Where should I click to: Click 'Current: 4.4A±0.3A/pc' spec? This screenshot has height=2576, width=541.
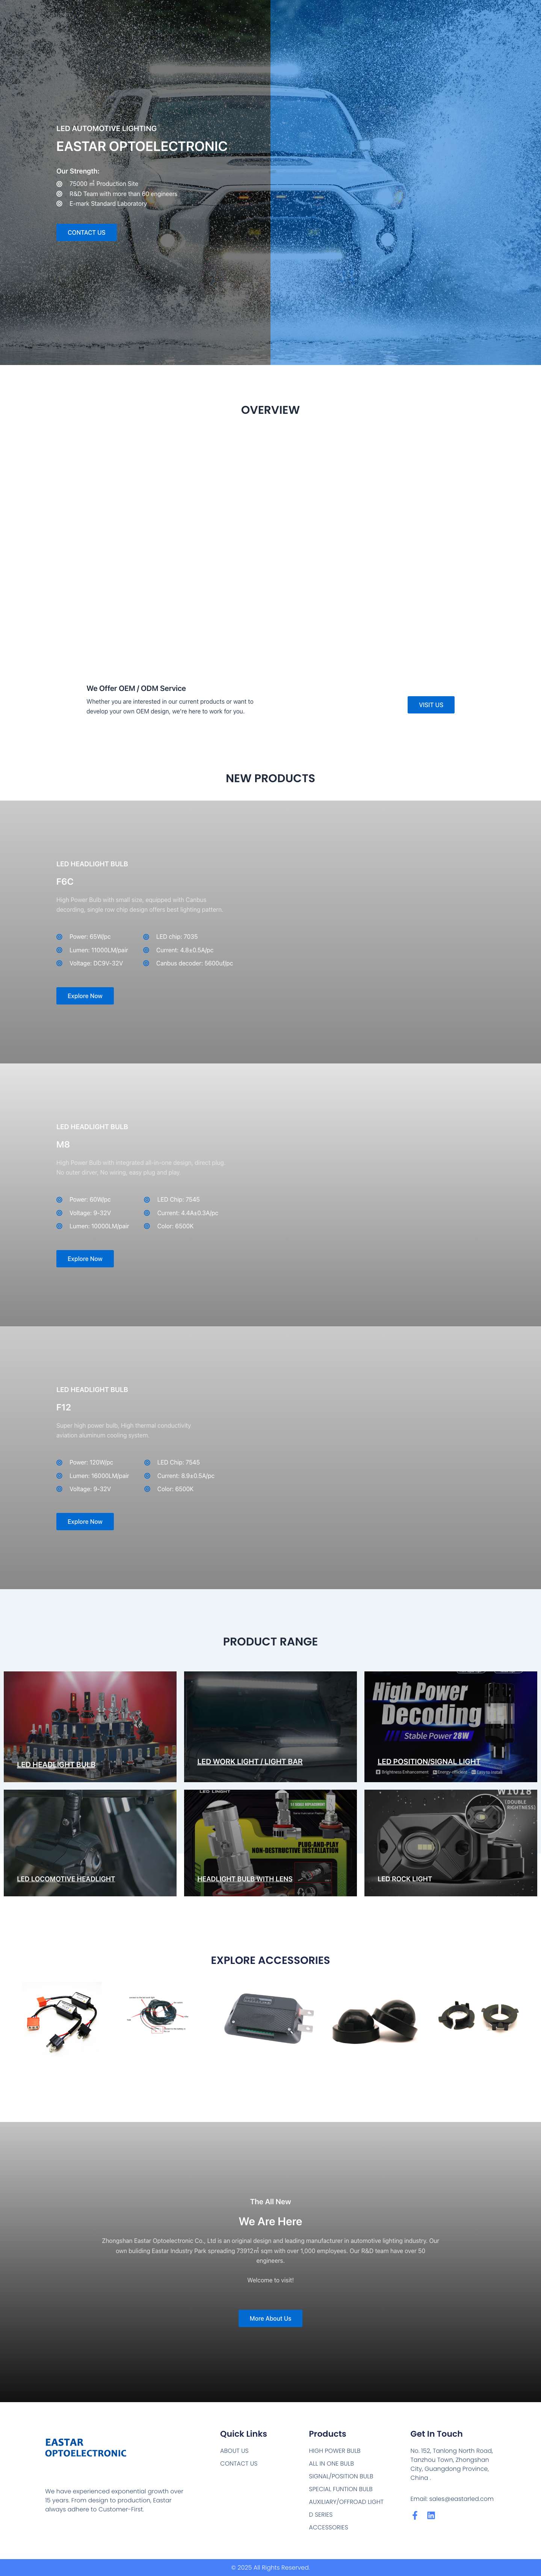[188, 1213]
